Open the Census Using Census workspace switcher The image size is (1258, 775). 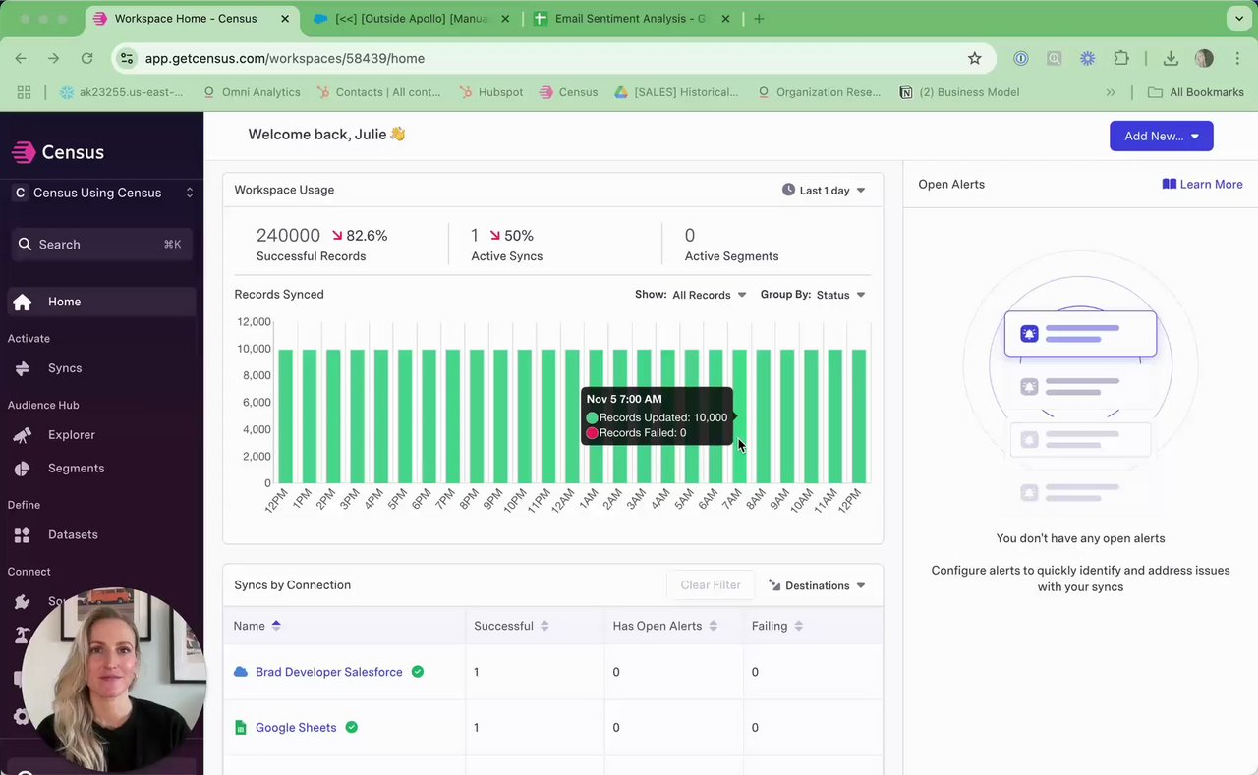coord(102,193)
